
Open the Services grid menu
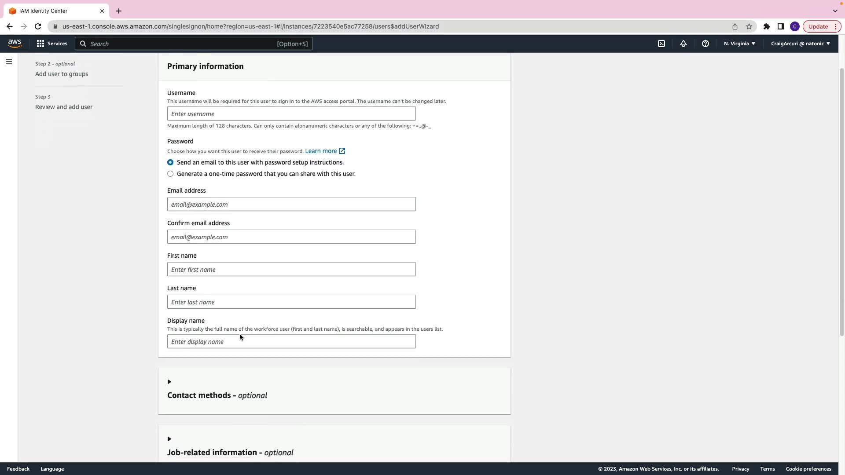[x=52, y=44]
